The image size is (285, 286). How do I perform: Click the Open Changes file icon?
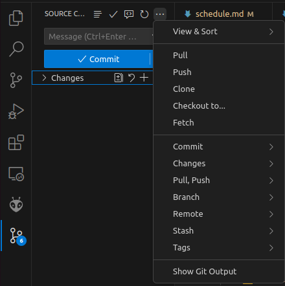[x=119, y=78]
